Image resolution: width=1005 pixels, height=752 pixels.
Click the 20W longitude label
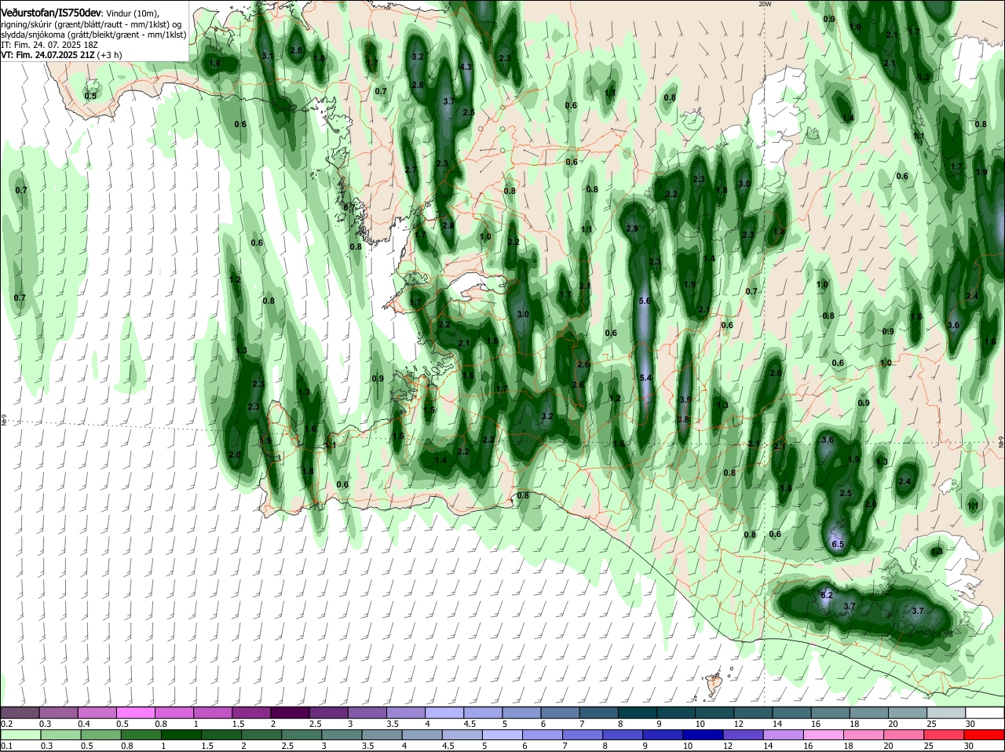[x=765, y=4]
